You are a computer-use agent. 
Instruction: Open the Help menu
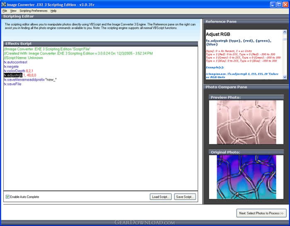53,11
